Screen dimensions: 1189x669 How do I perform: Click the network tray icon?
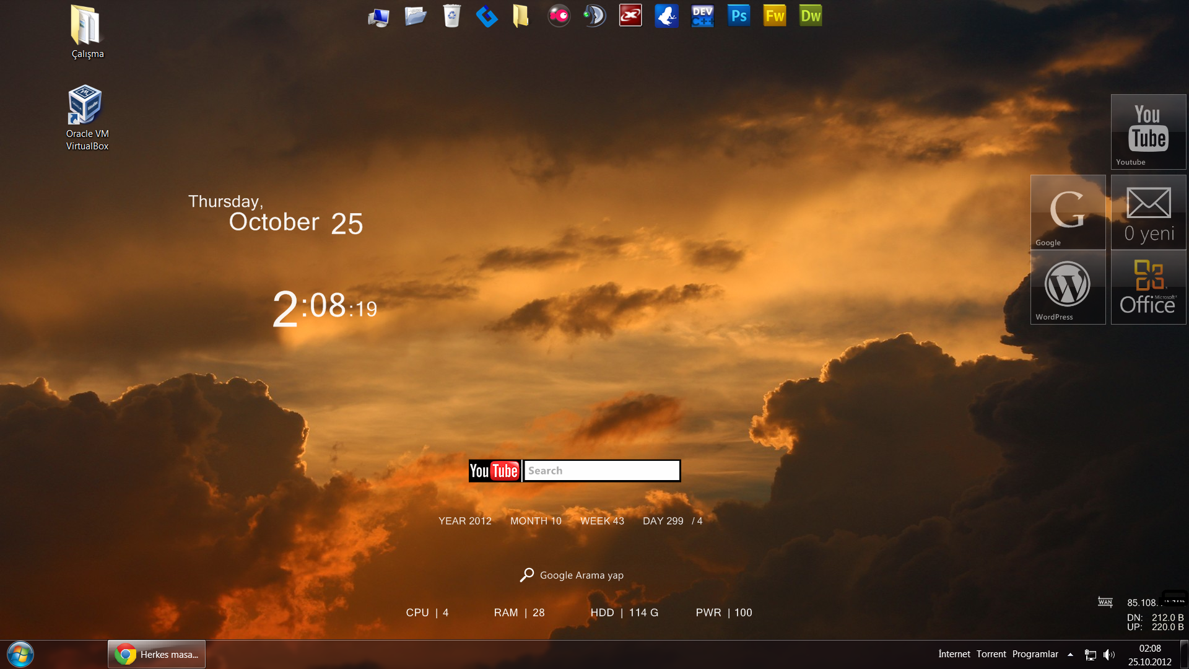coord(1091,655)
